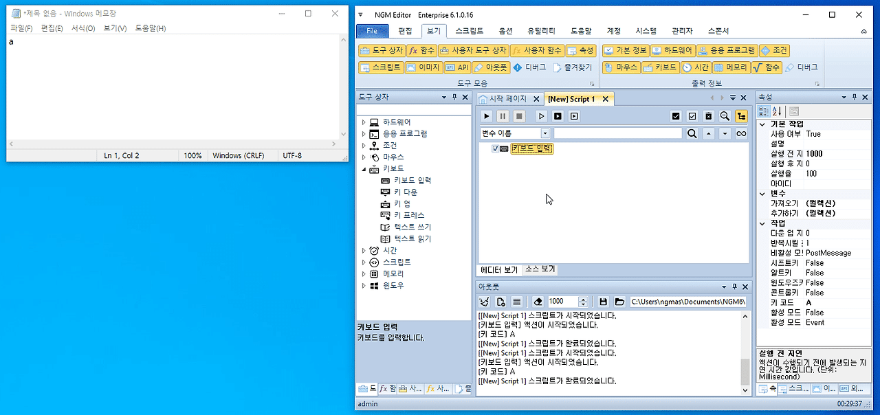Switch to the 편집 ribbon tab
880x415 pixels.
[406, 31]
